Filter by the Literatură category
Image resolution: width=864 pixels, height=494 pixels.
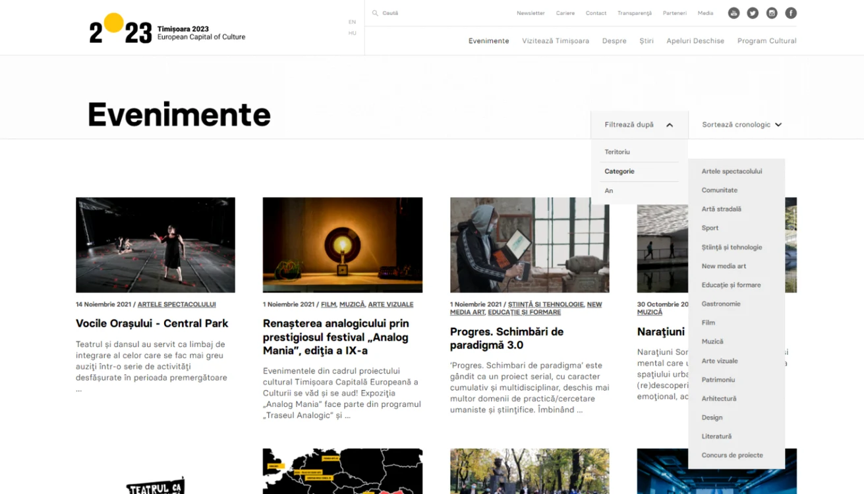pyautogui.click(x=716, y=437)
